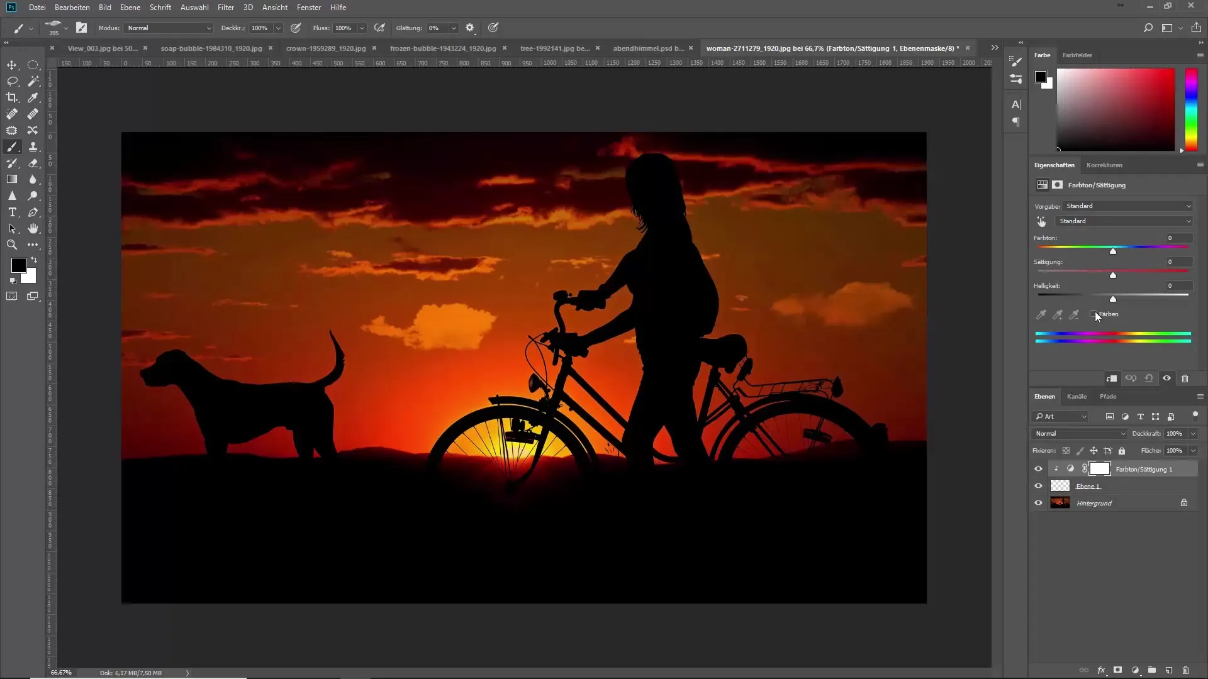The image size is (1208, 679).
Task: Reset adjustment with the reset arrow icon
Action: (1149, 378)
